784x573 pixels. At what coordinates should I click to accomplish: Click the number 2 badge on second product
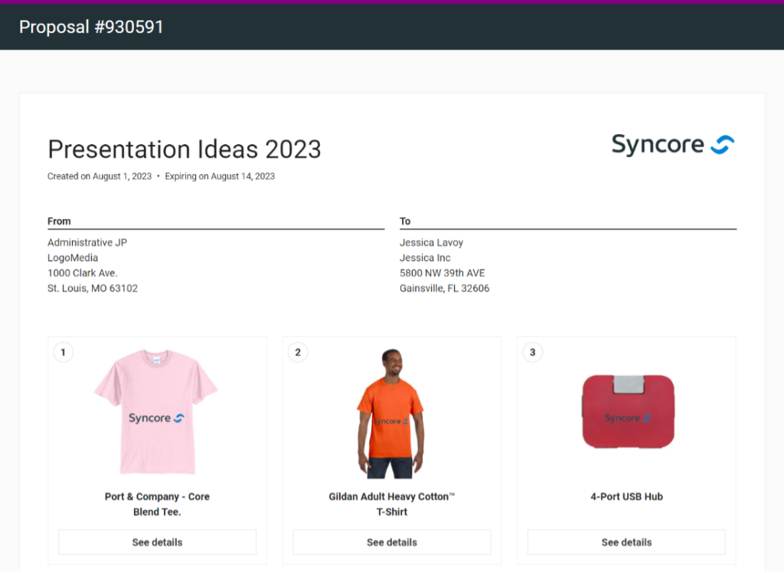tap(298, 352)
